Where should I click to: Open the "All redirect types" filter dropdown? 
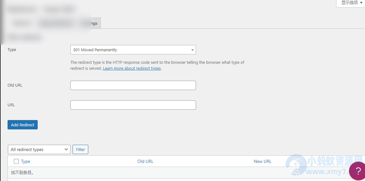click(39, 149)
